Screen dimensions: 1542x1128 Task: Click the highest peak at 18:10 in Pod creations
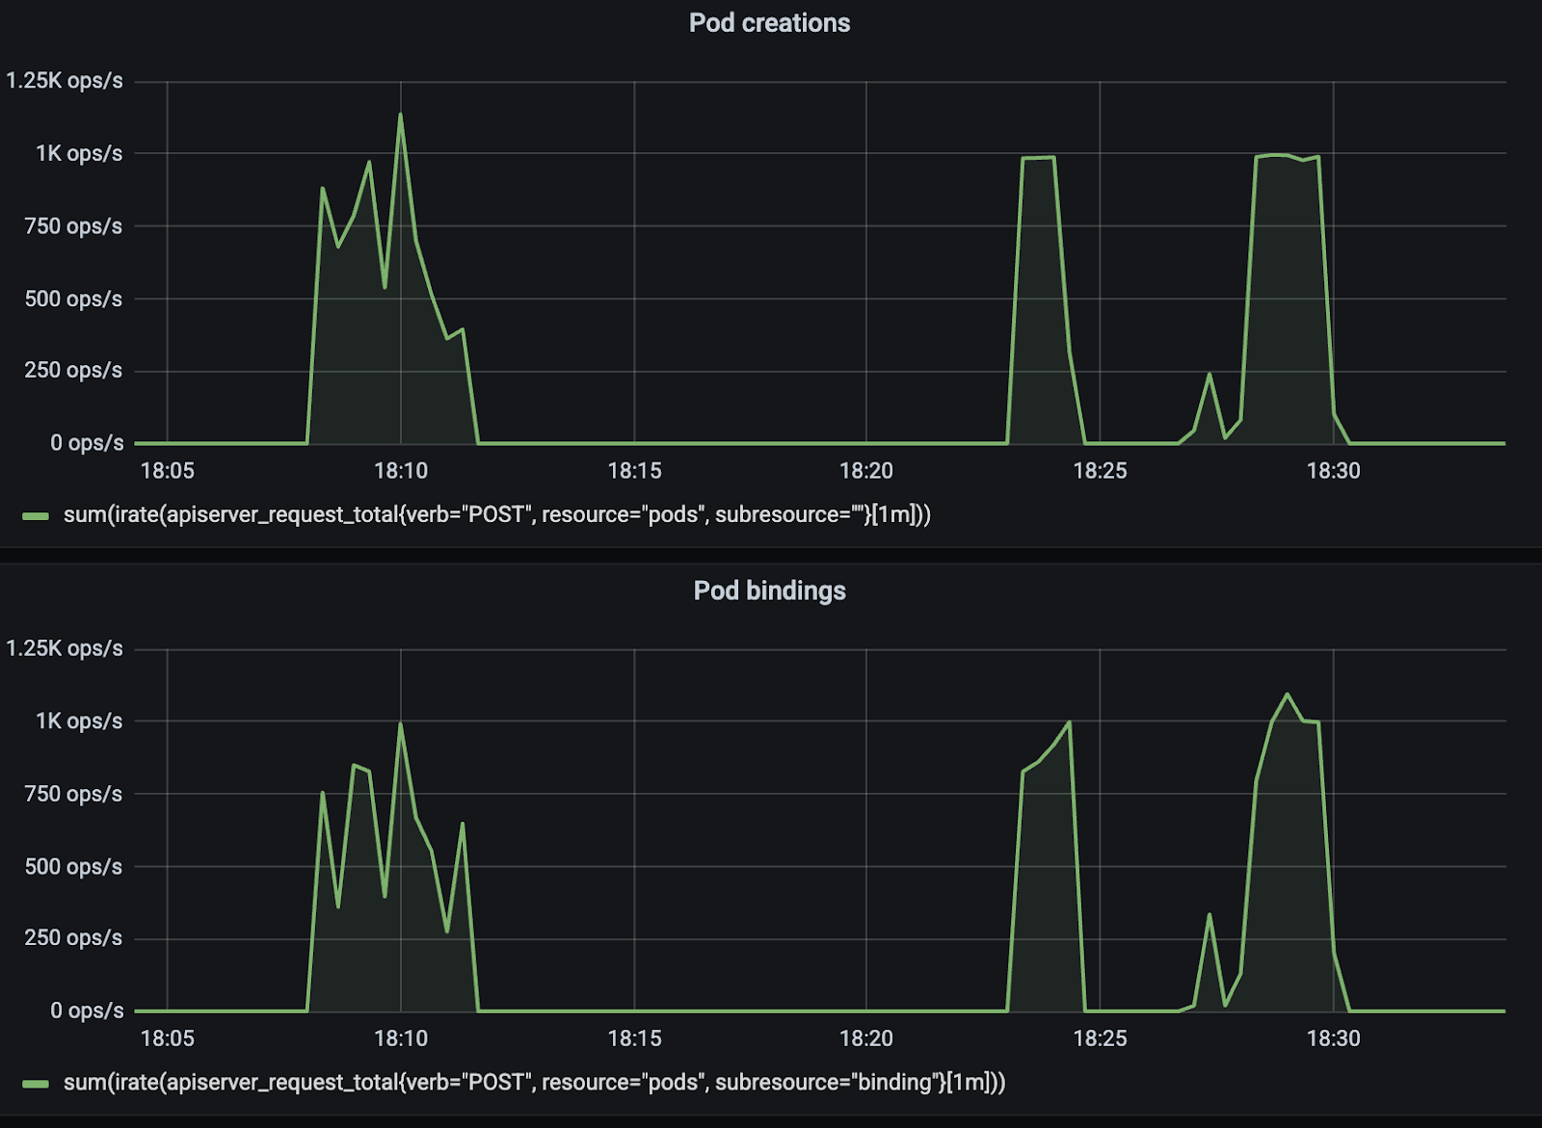(x=400, y=116)
